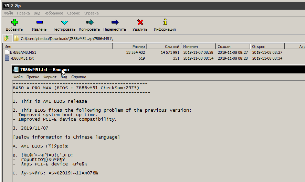The height and width of the screenshot is (182, 305).
Task: Select file name 7B86vM51.txt
Action: coord(22,58)
